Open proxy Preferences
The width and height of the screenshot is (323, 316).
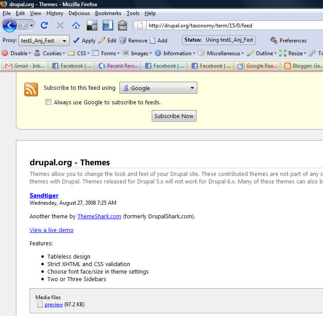288,40
